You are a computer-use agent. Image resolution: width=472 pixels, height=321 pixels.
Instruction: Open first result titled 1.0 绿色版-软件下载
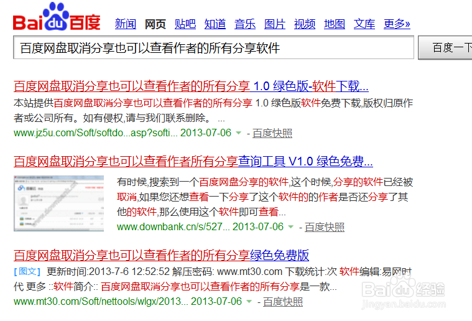coord(191,86)
